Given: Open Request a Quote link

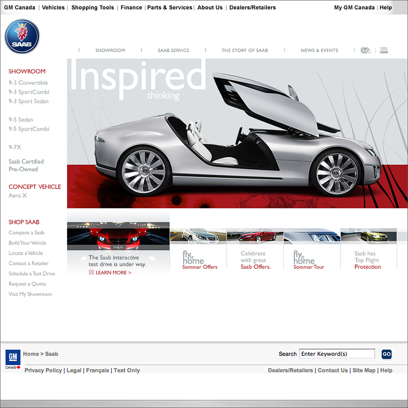Looking at the screenshot, I should (x=27, y=284).
